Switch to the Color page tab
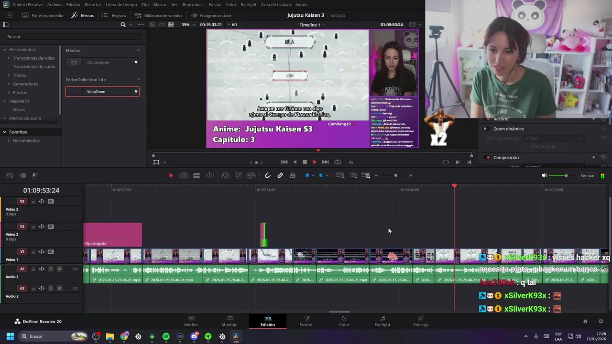The height and width of the screenshot is (344, 612). coord(344,321)
